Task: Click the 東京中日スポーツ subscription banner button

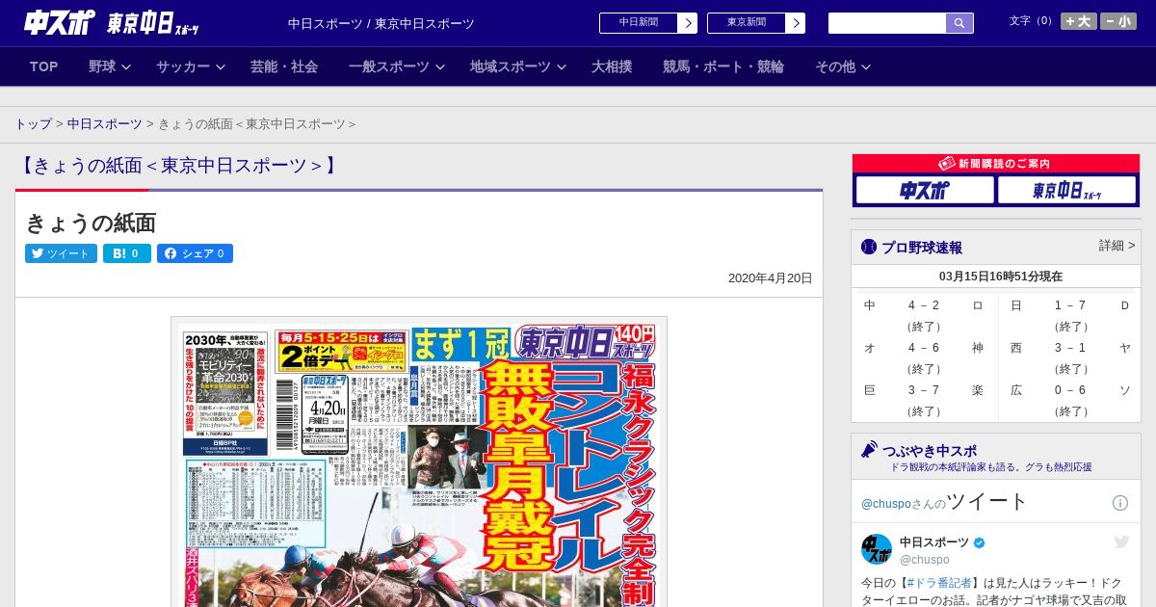Action: point(1066,190)
